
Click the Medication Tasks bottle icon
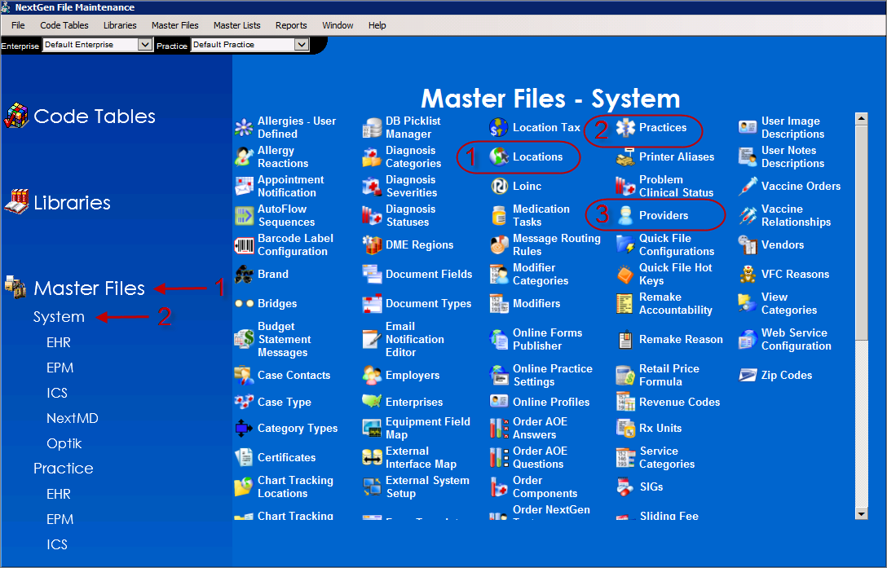(x=499, y=215)
